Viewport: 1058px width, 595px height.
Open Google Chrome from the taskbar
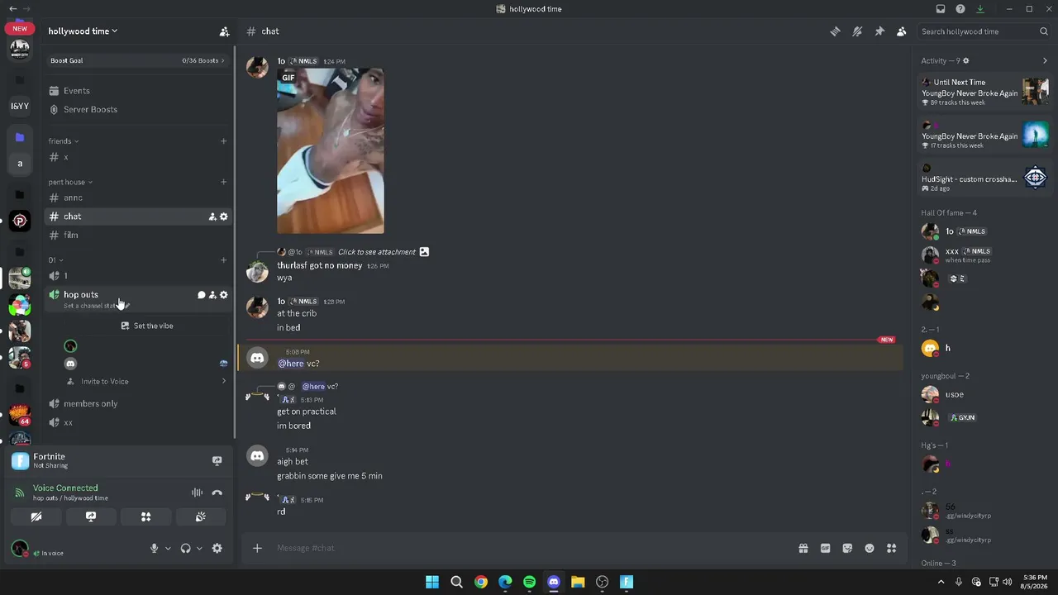click(x=480, y=582)
